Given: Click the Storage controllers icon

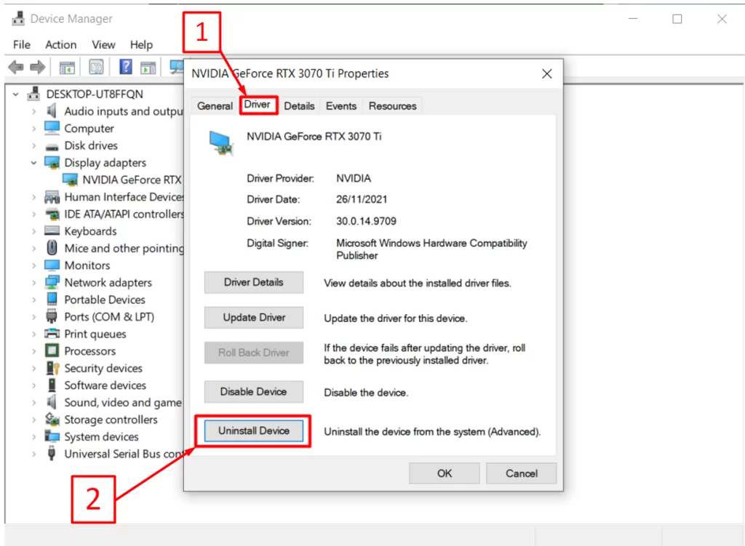Looking at the screenshot, I should coord(52,419).
